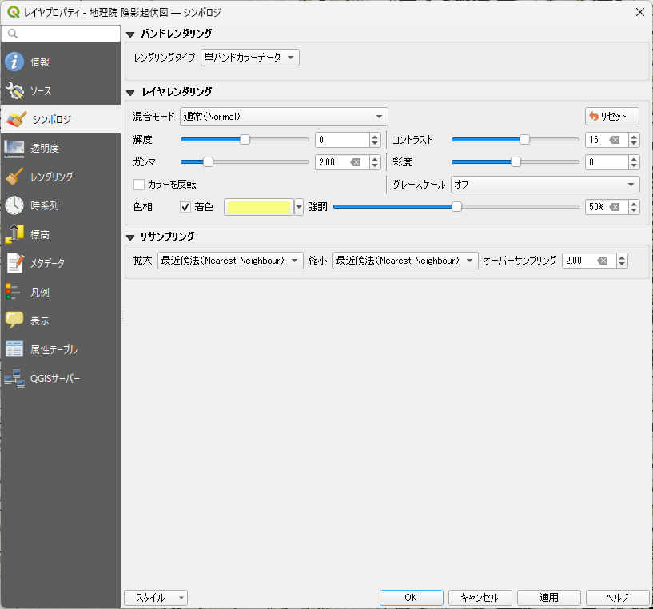Click the 凡例 legend icon

(x=13, y=292)
